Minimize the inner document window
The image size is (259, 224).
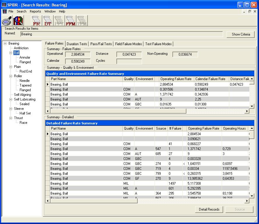244,11
